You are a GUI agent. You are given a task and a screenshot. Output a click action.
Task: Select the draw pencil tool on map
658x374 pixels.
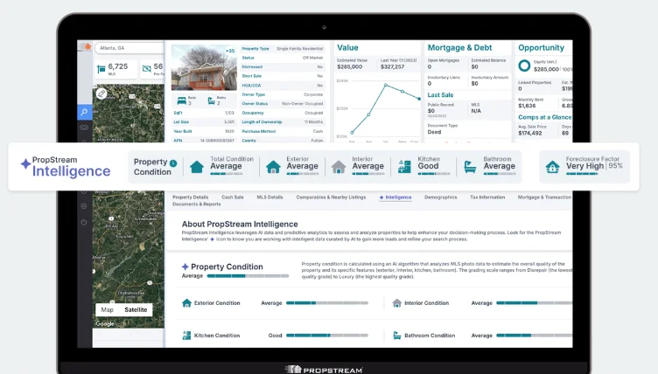pyautogui.click(x=101, y=93)
